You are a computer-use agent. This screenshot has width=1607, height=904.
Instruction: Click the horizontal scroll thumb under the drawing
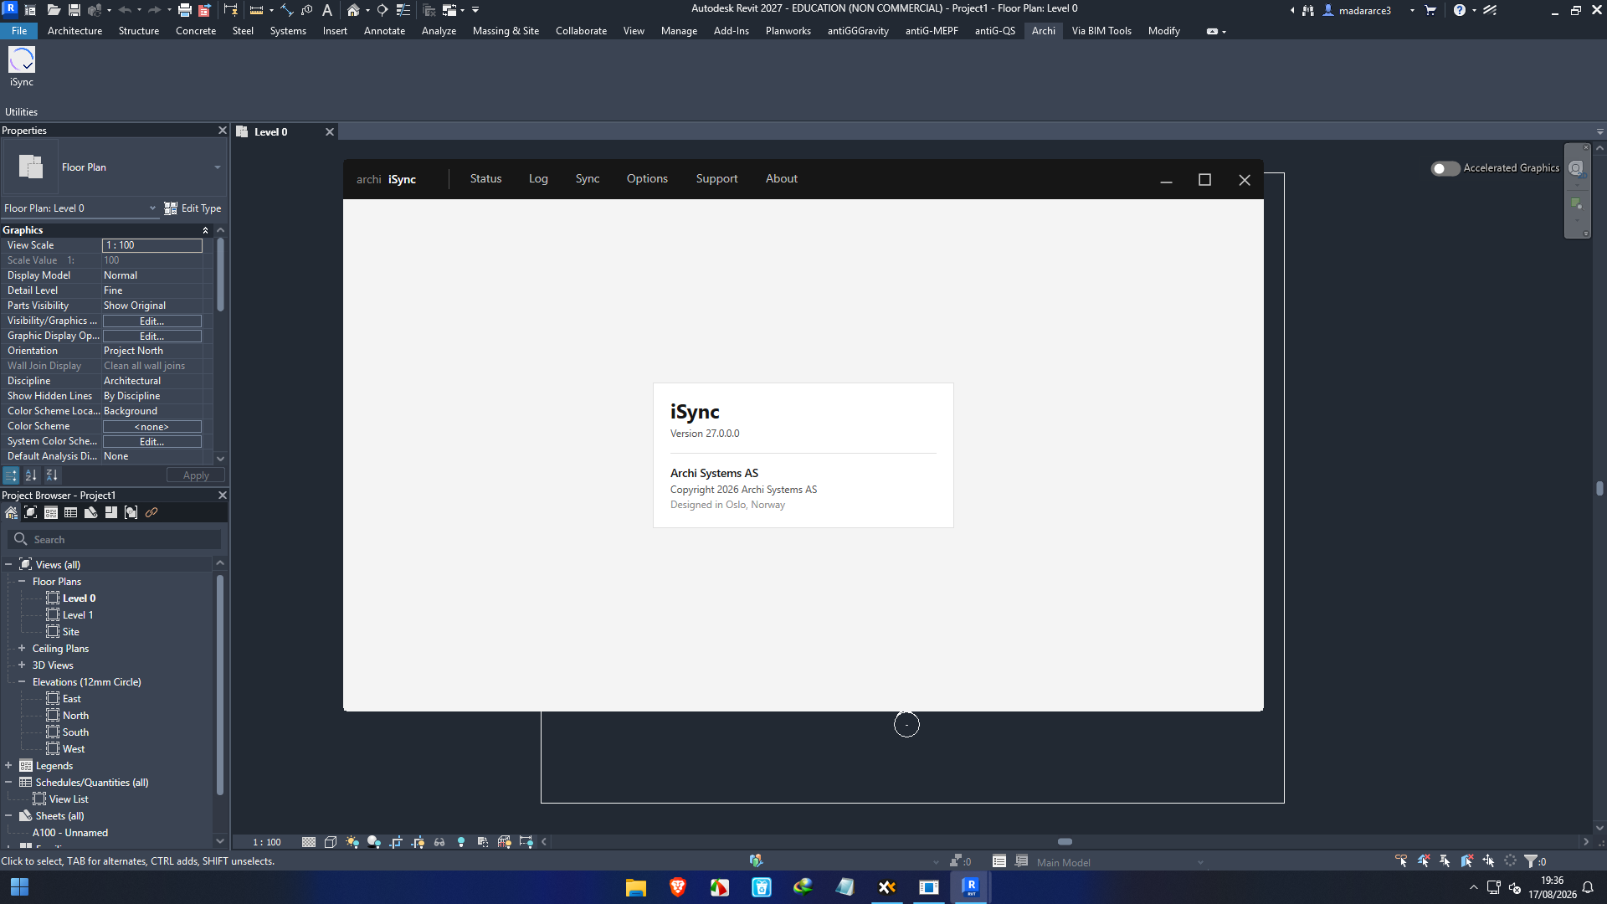(x=1065, y=842)
